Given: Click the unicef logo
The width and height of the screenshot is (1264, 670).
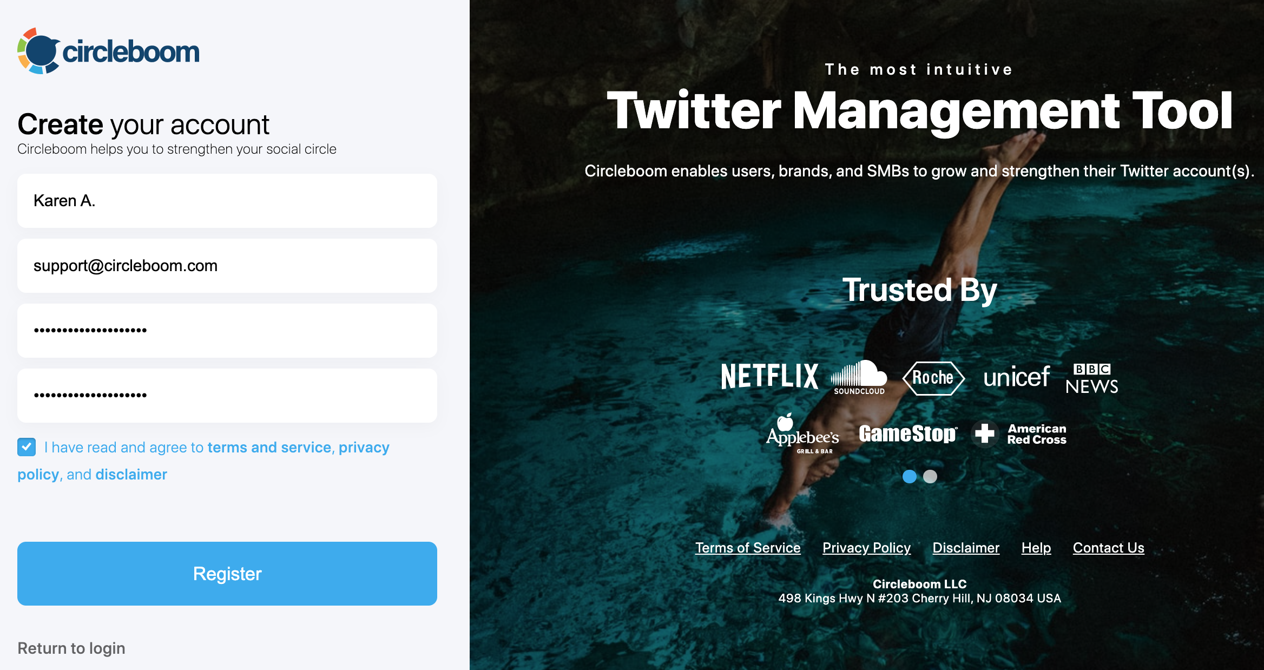Looking at the screenshot, I should 1016,377.
